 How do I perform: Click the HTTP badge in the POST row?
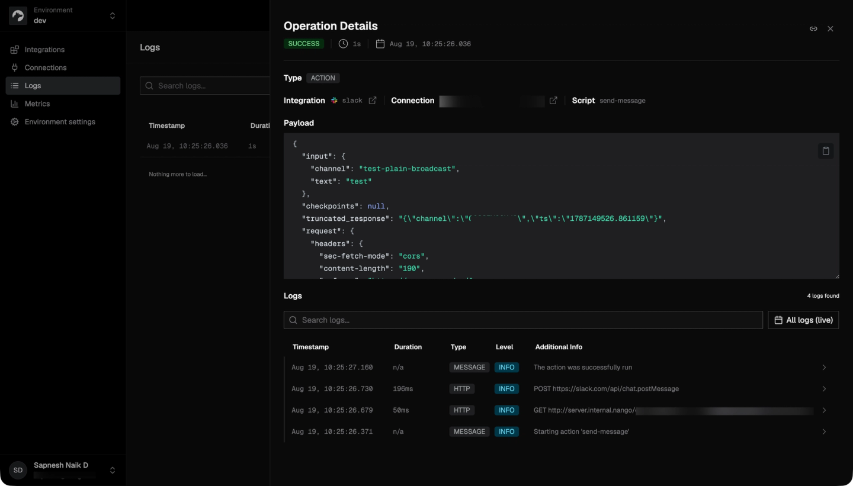click(461, 389)
